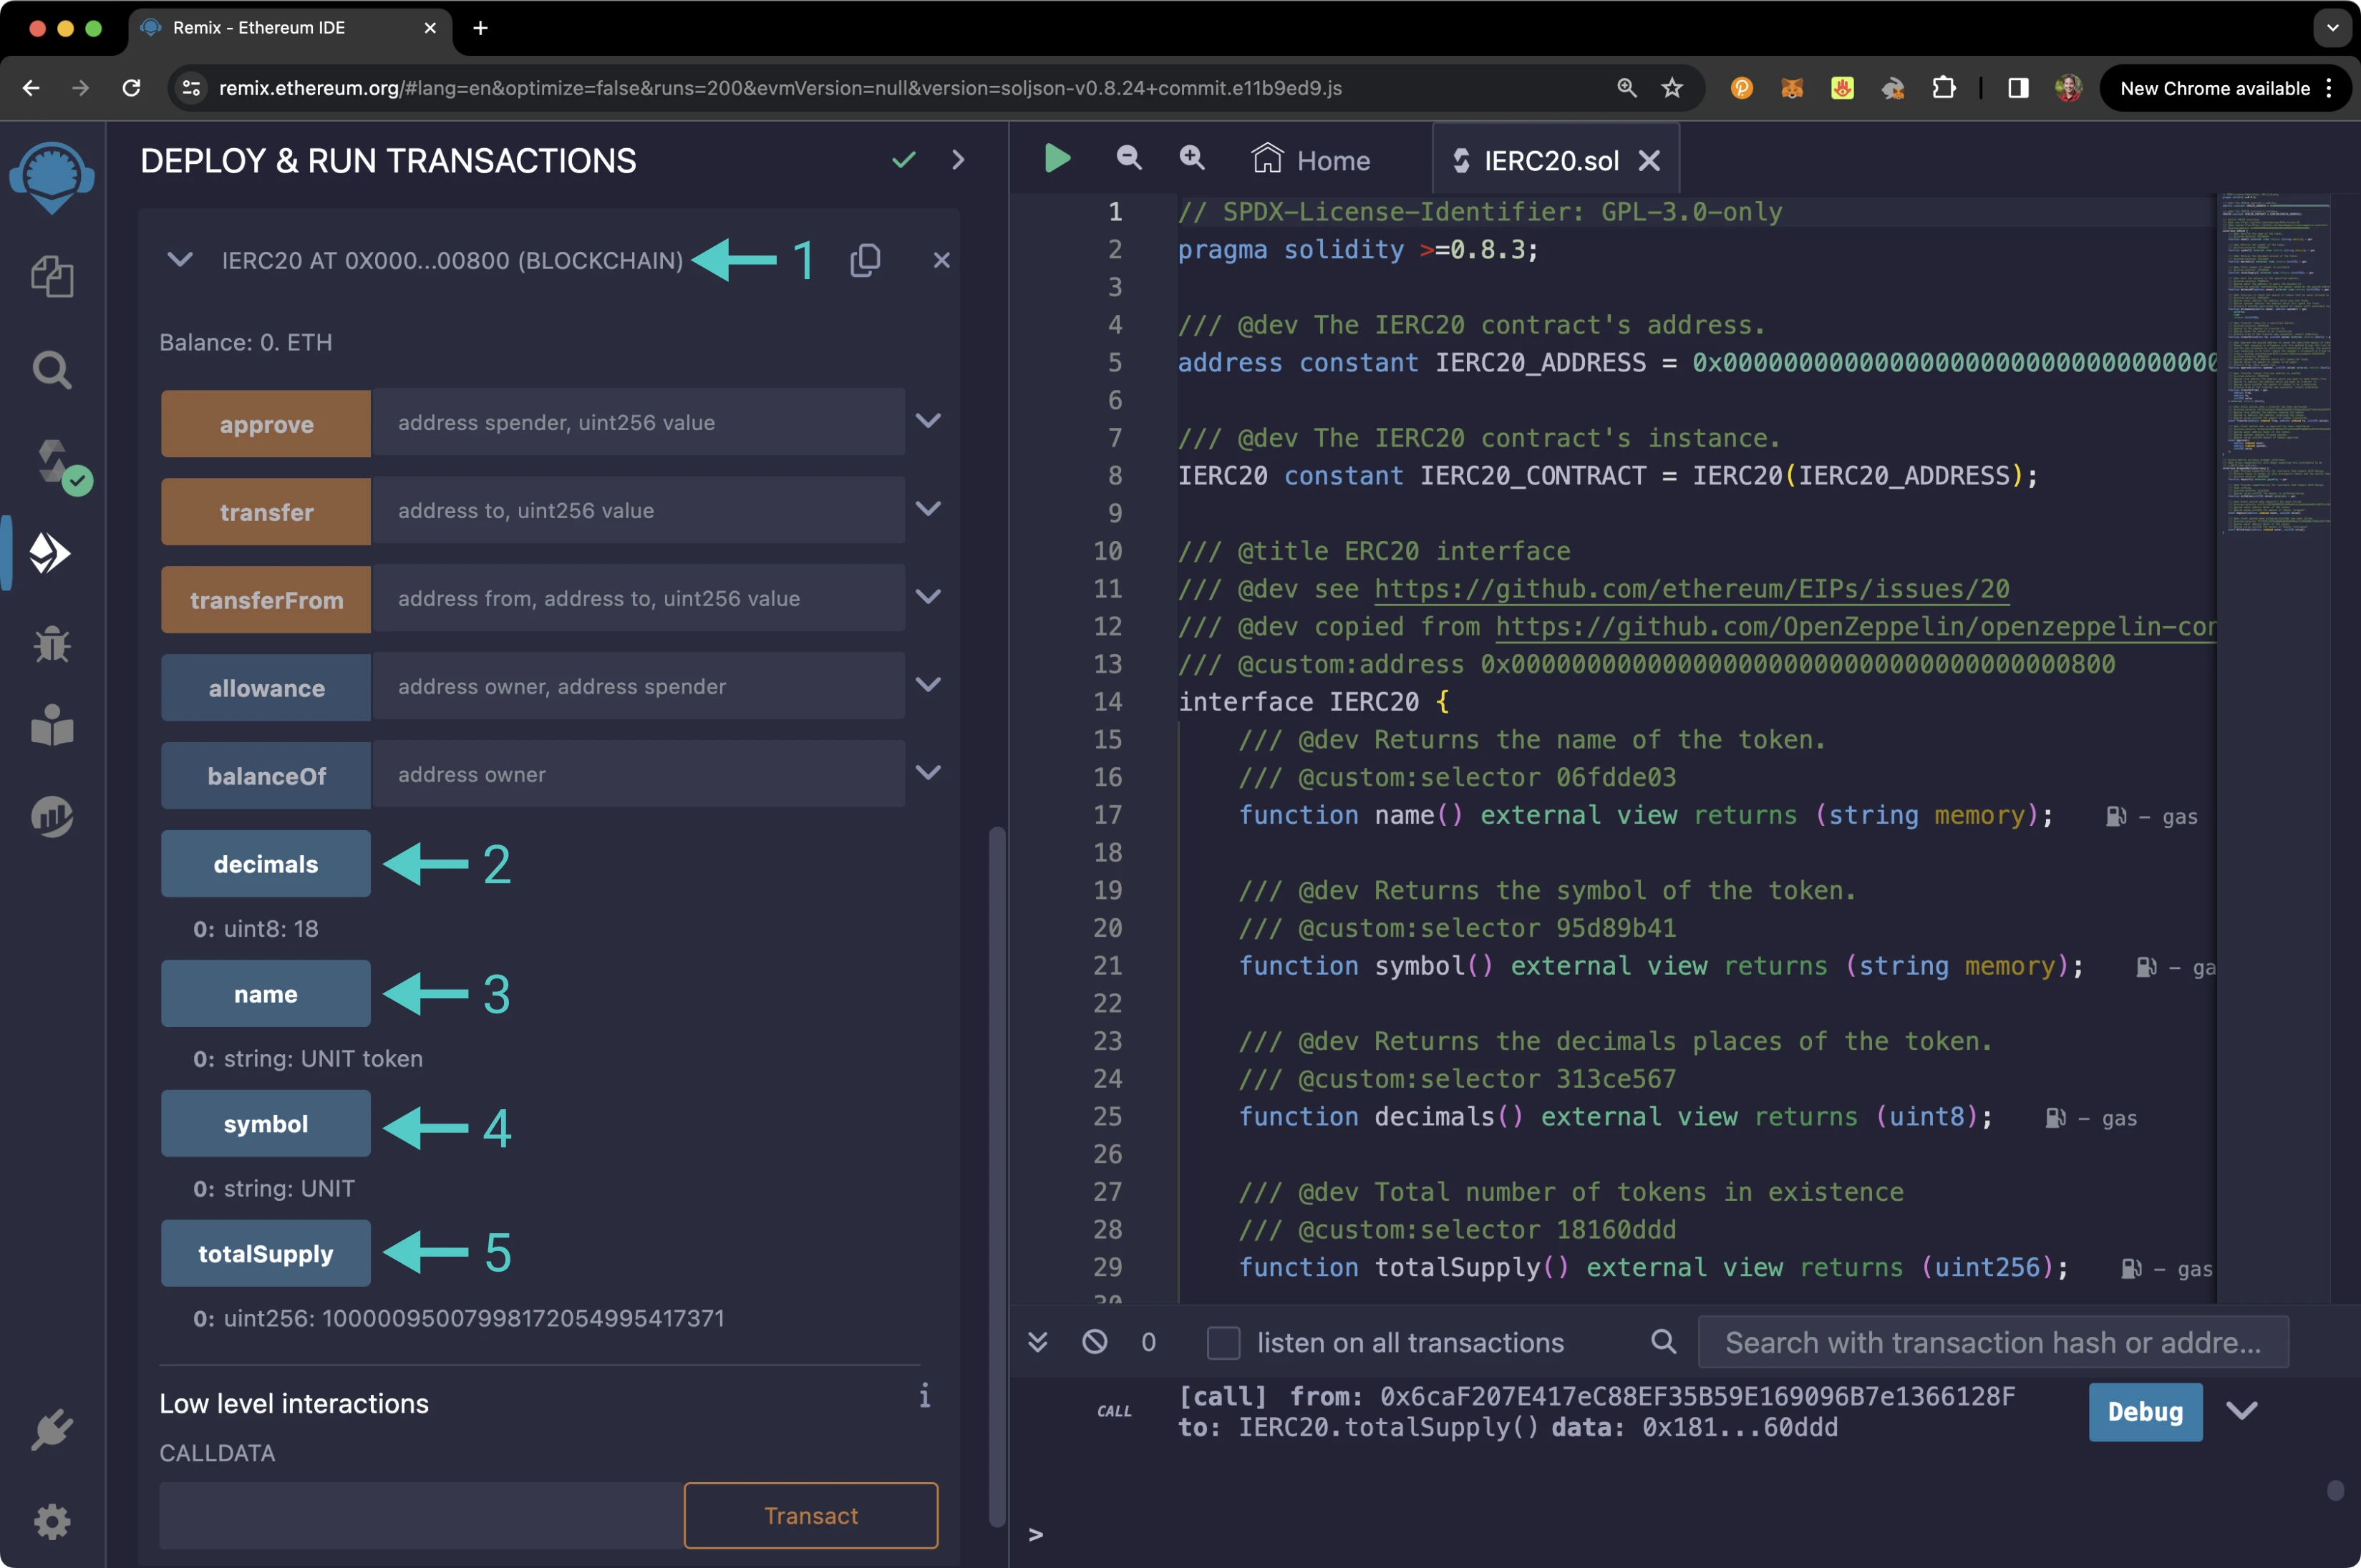This screenshot has height=1568, width=2361.
Task: Click the transfer function button
Action: click(x=266, y=511)
